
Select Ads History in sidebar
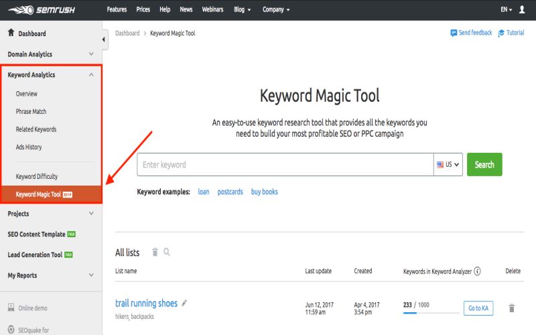click(29, 147)
